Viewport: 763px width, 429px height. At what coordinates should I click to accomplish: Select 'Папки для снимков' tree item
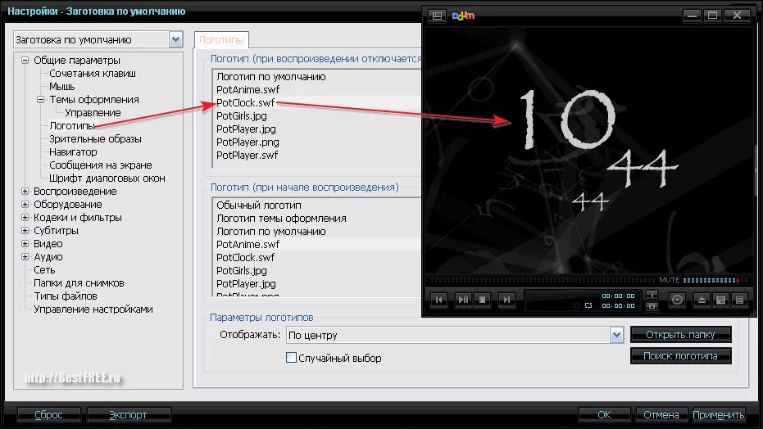[79, 283]
